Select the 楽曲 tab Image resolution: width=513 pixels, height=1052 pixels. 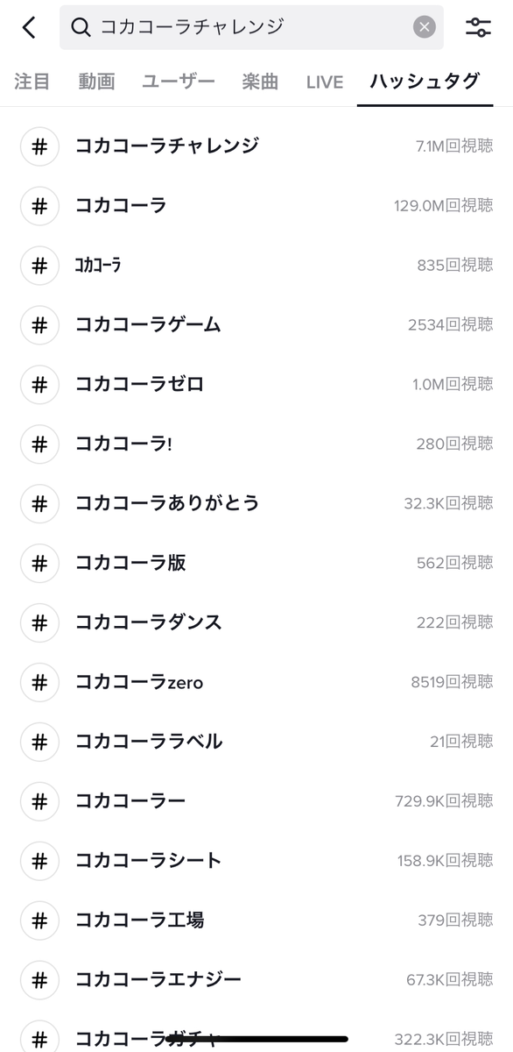coord(260,82)
